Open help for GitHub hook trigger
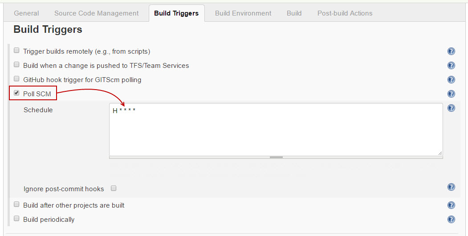This screenshot has height=236, width=468. [451, 80]
